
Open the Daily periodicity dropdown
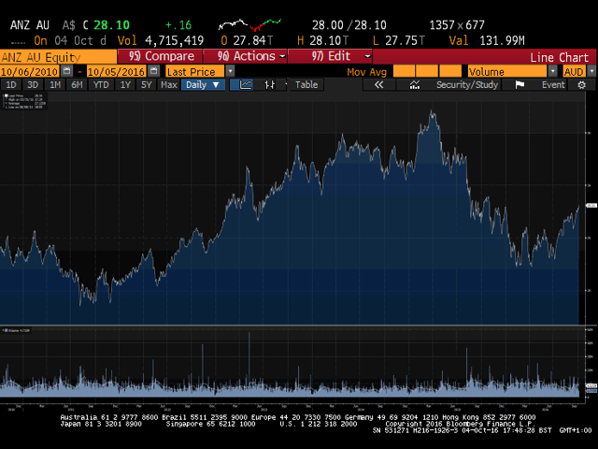(203, 85)
